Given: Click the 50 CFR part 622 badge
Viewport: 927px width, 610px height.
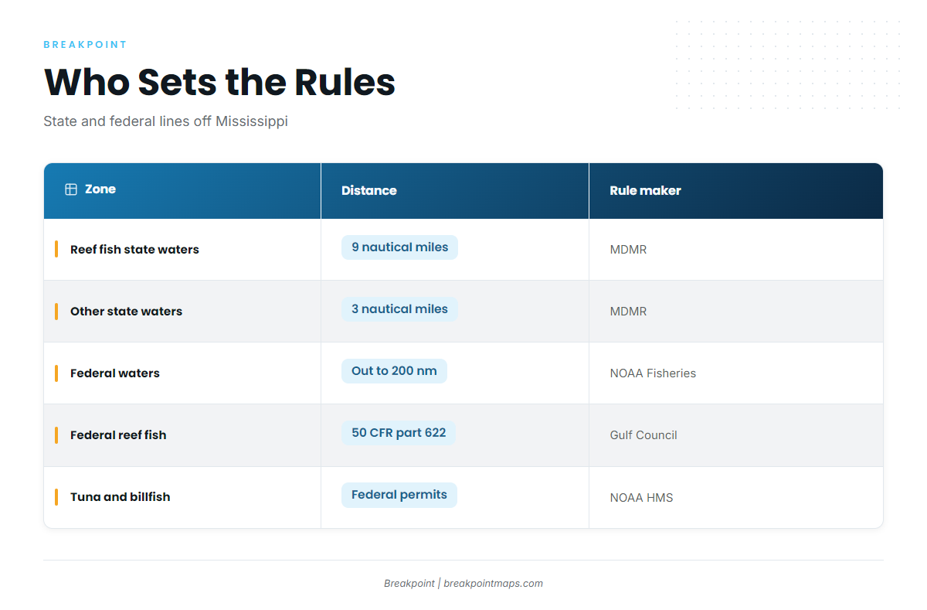Looking at the screenshot, I should (399, 433).
